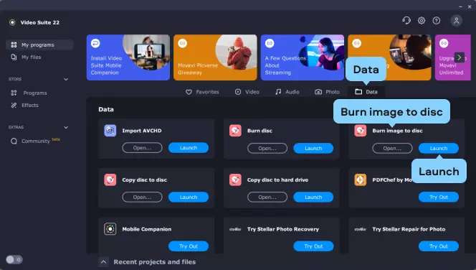Switch to the Audio tab
The height and width of the screenshot is (270, 476).
(x=287, y=92)
